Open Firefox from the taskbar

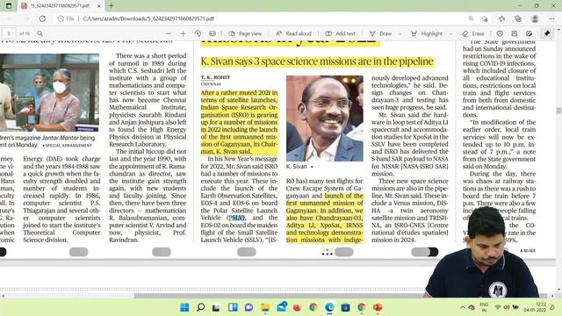pyautogui.click(x=297, y=307)
